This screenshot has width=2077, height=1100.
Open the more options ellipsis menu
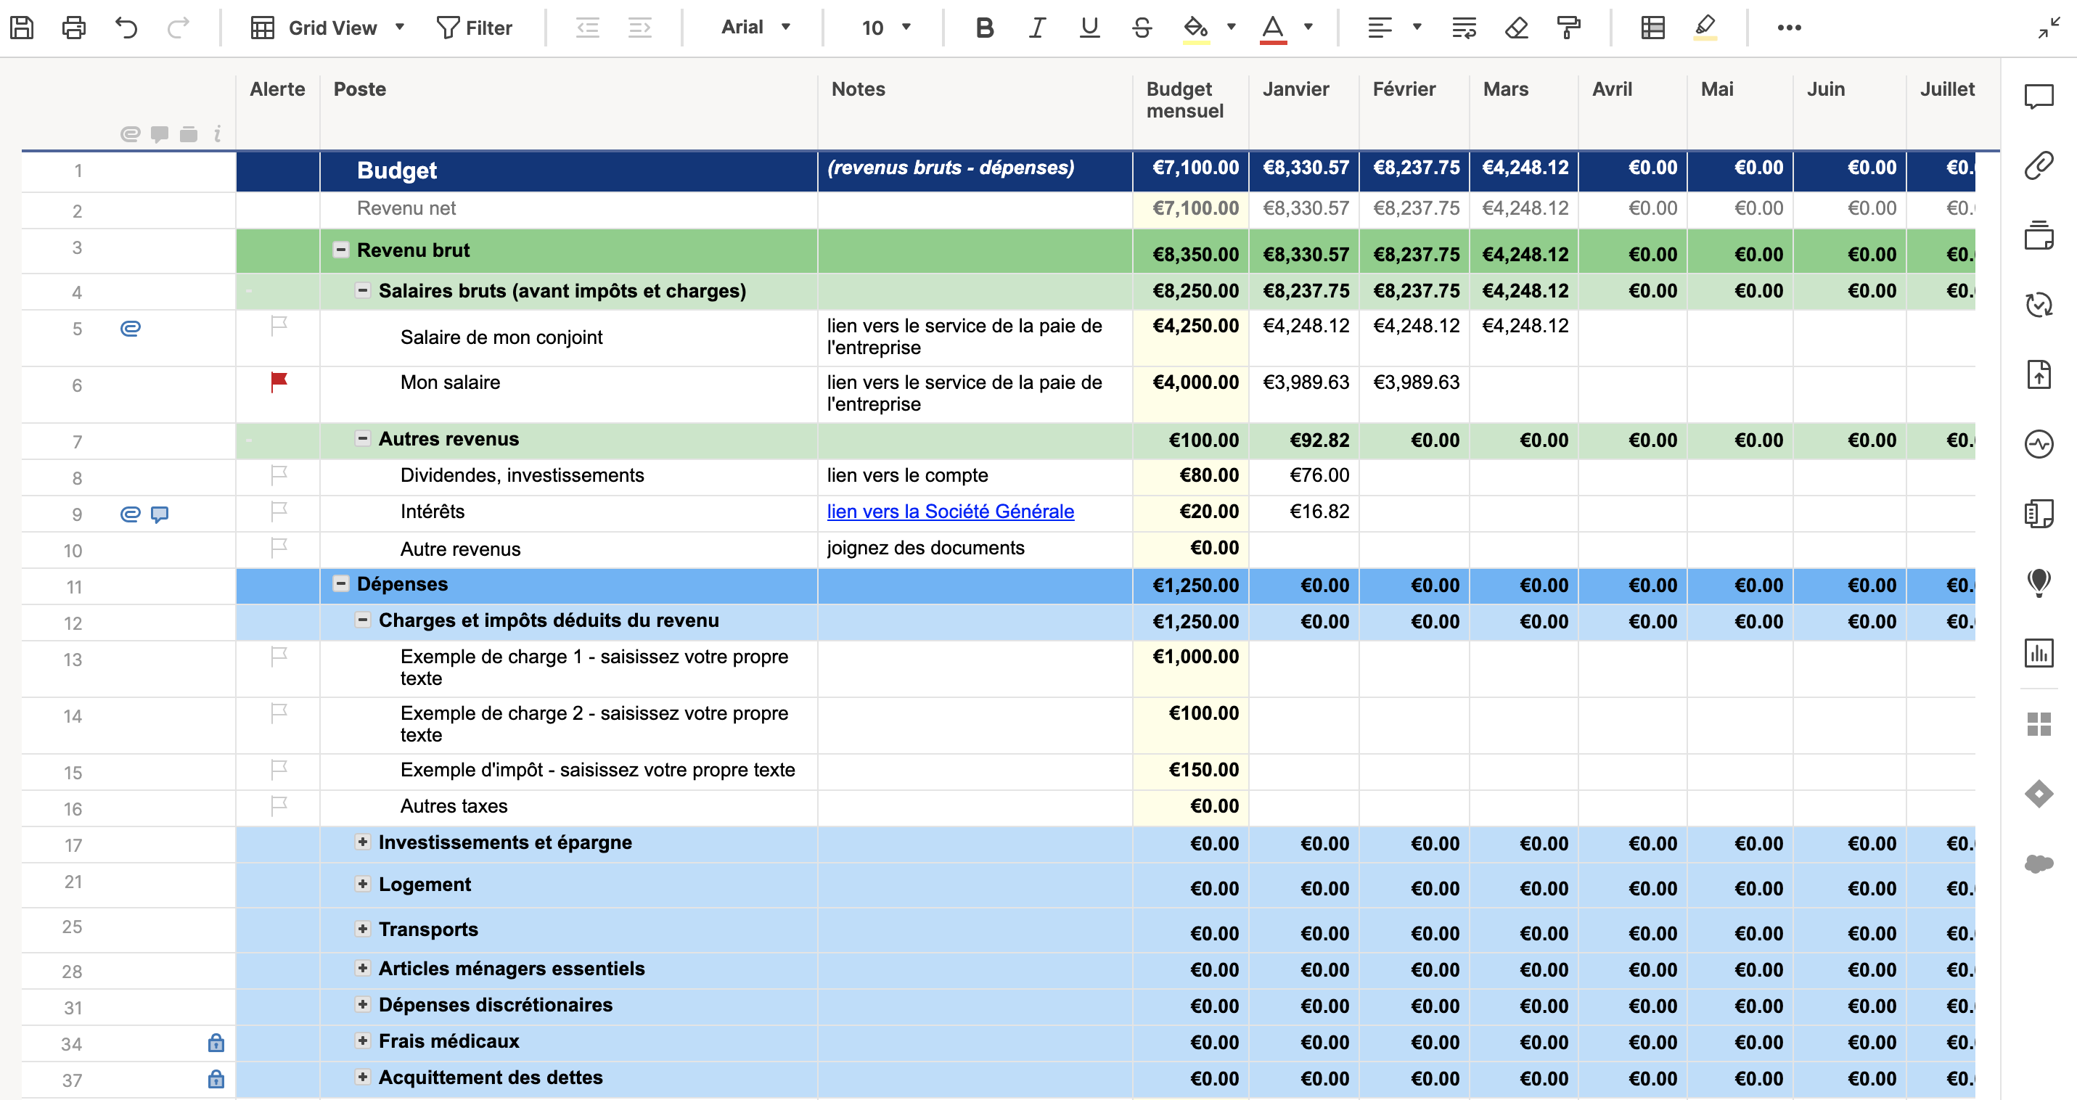pos(1789,28)
